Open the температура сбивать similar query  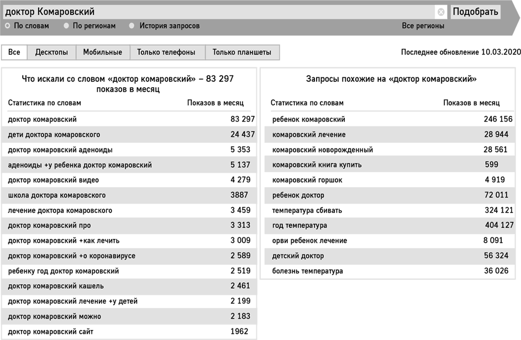click(x=307, y=210)
